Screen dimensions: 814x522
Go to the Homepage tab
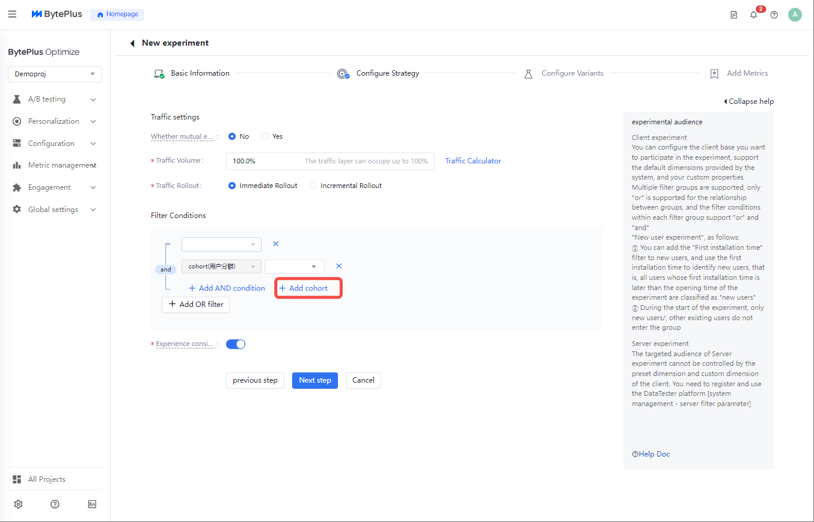coord(117,14)
